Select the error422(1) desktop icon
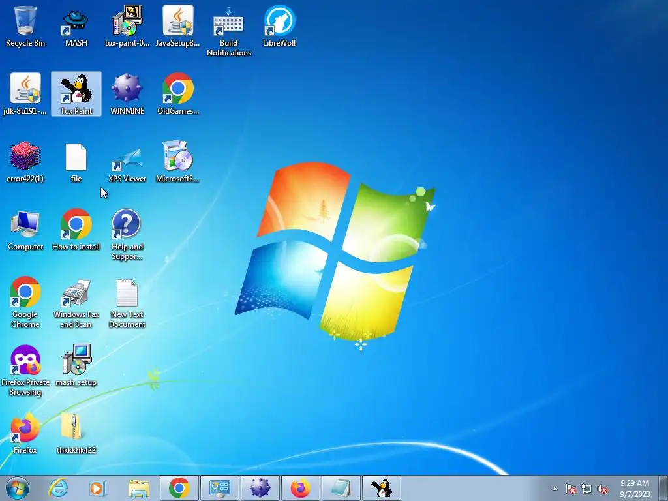Viewport: 668px width, 501px height. coord(25,162)
